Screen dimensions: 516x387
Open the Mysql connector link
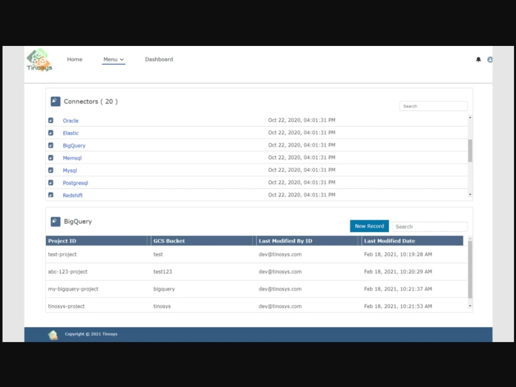point(70,170)
